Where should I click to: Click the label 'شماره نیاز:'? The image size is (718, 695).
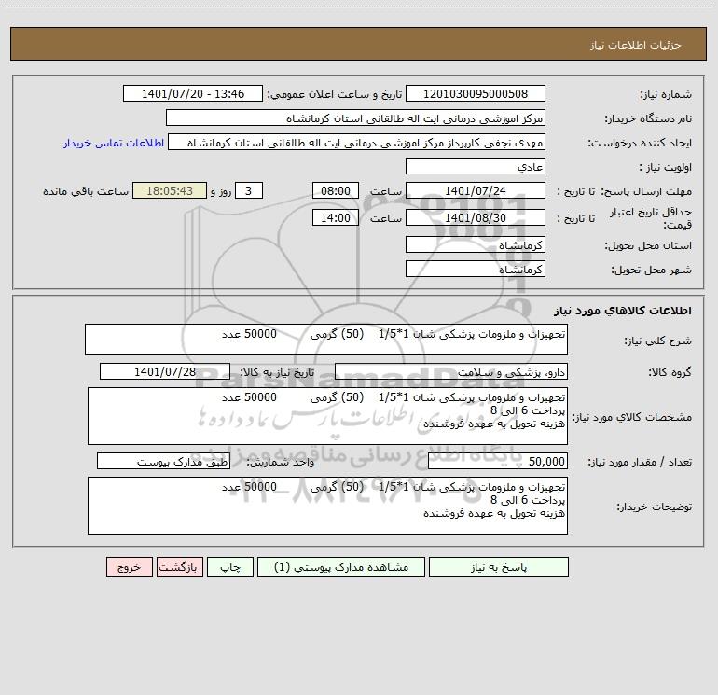point(666,95)
